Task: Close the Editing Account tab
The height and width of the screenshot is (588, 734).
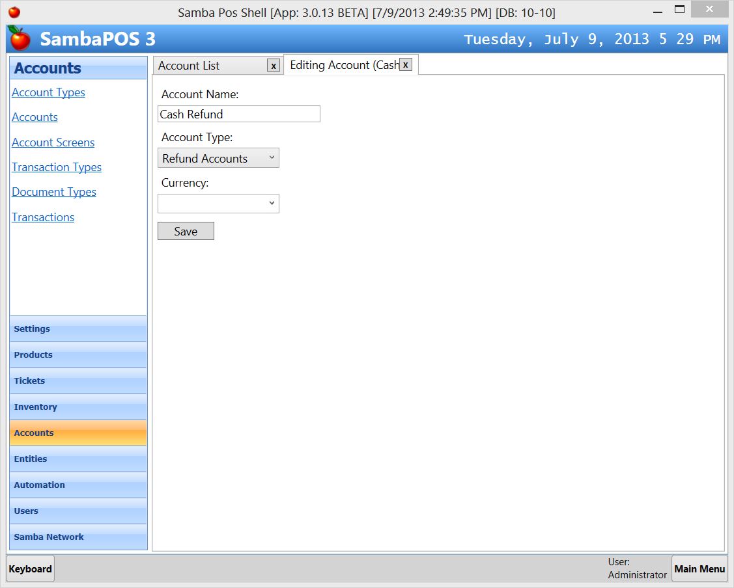Action: click(405, 64)
